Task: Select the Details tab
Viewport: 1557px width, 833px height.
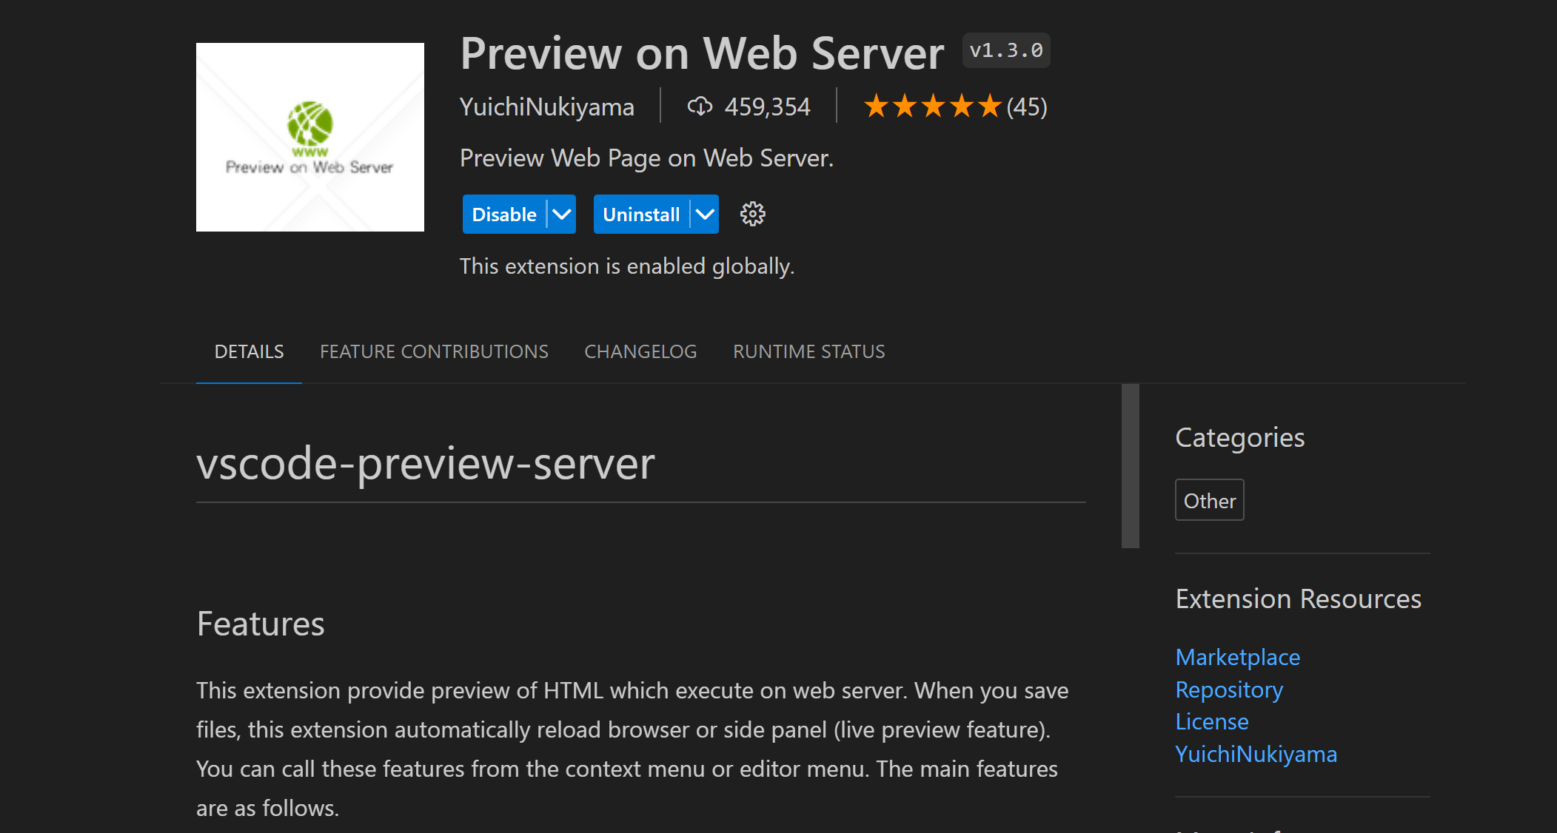Action: point(249,351)
